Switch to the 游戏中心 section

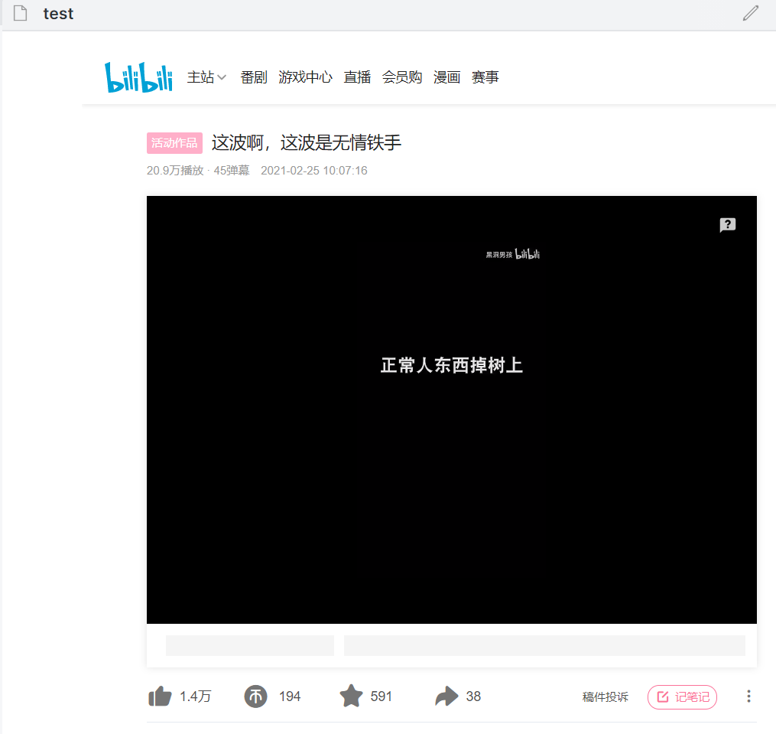coord(306,77)
